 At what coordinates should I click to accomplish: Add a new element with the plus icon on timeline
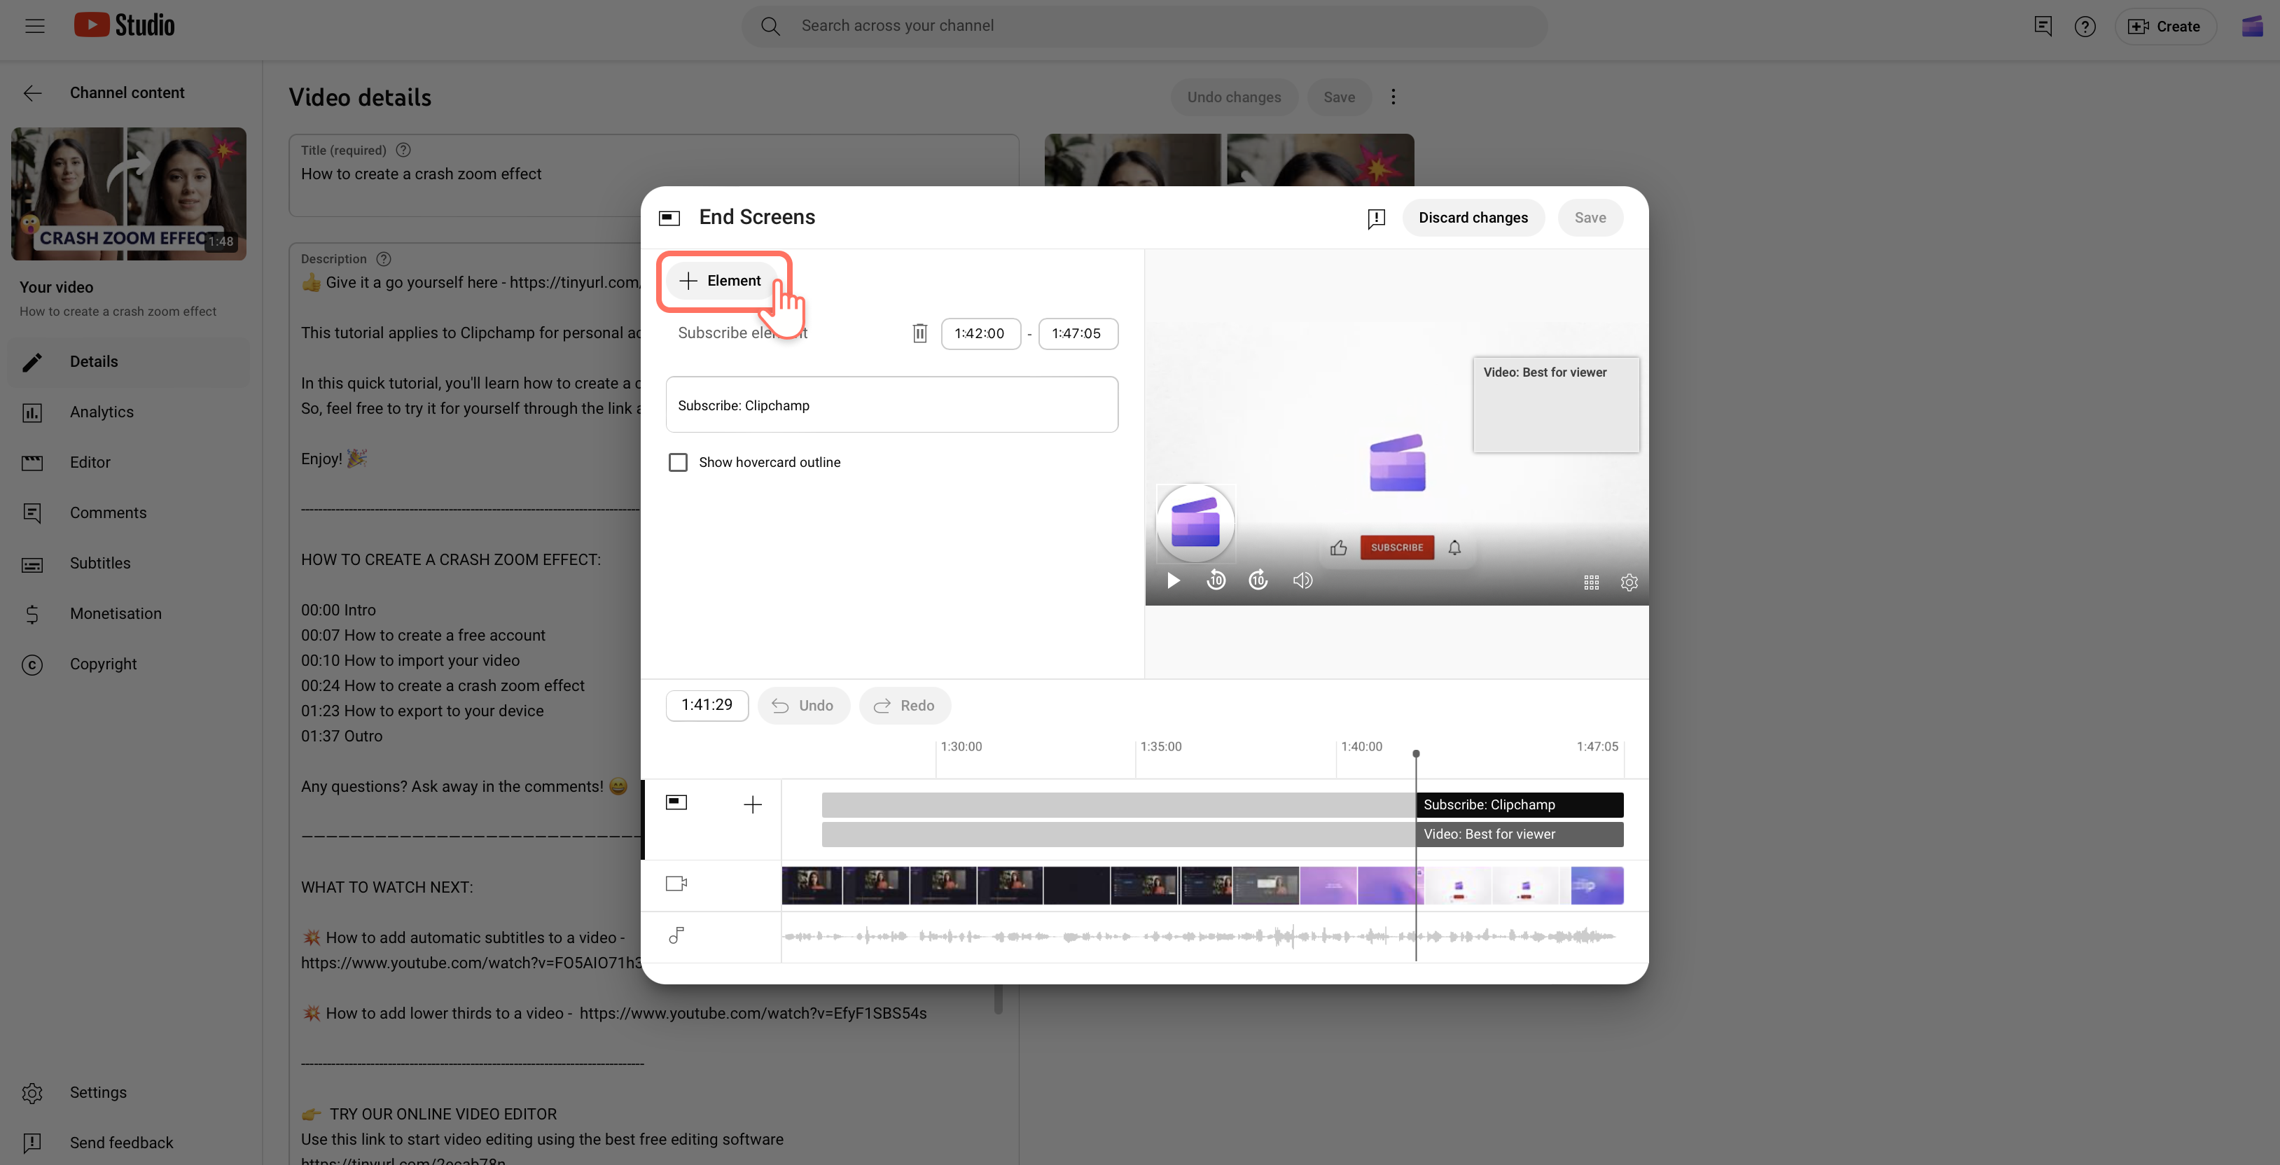coord(752,804)
